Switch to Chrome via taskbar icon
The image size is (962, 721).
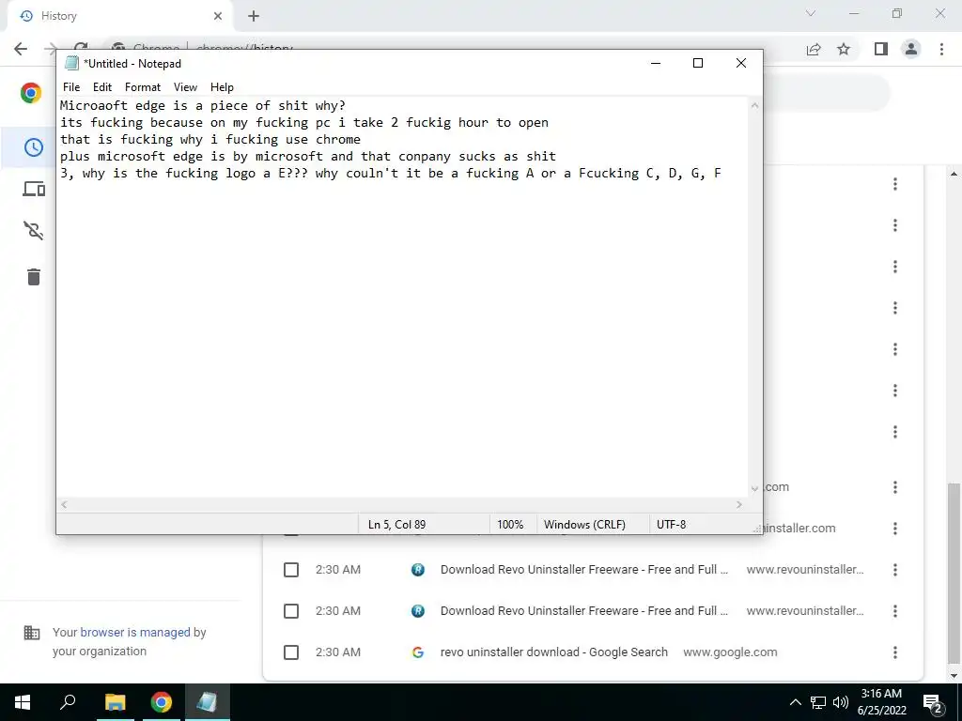pyautogui.click(x=162, y=702)
